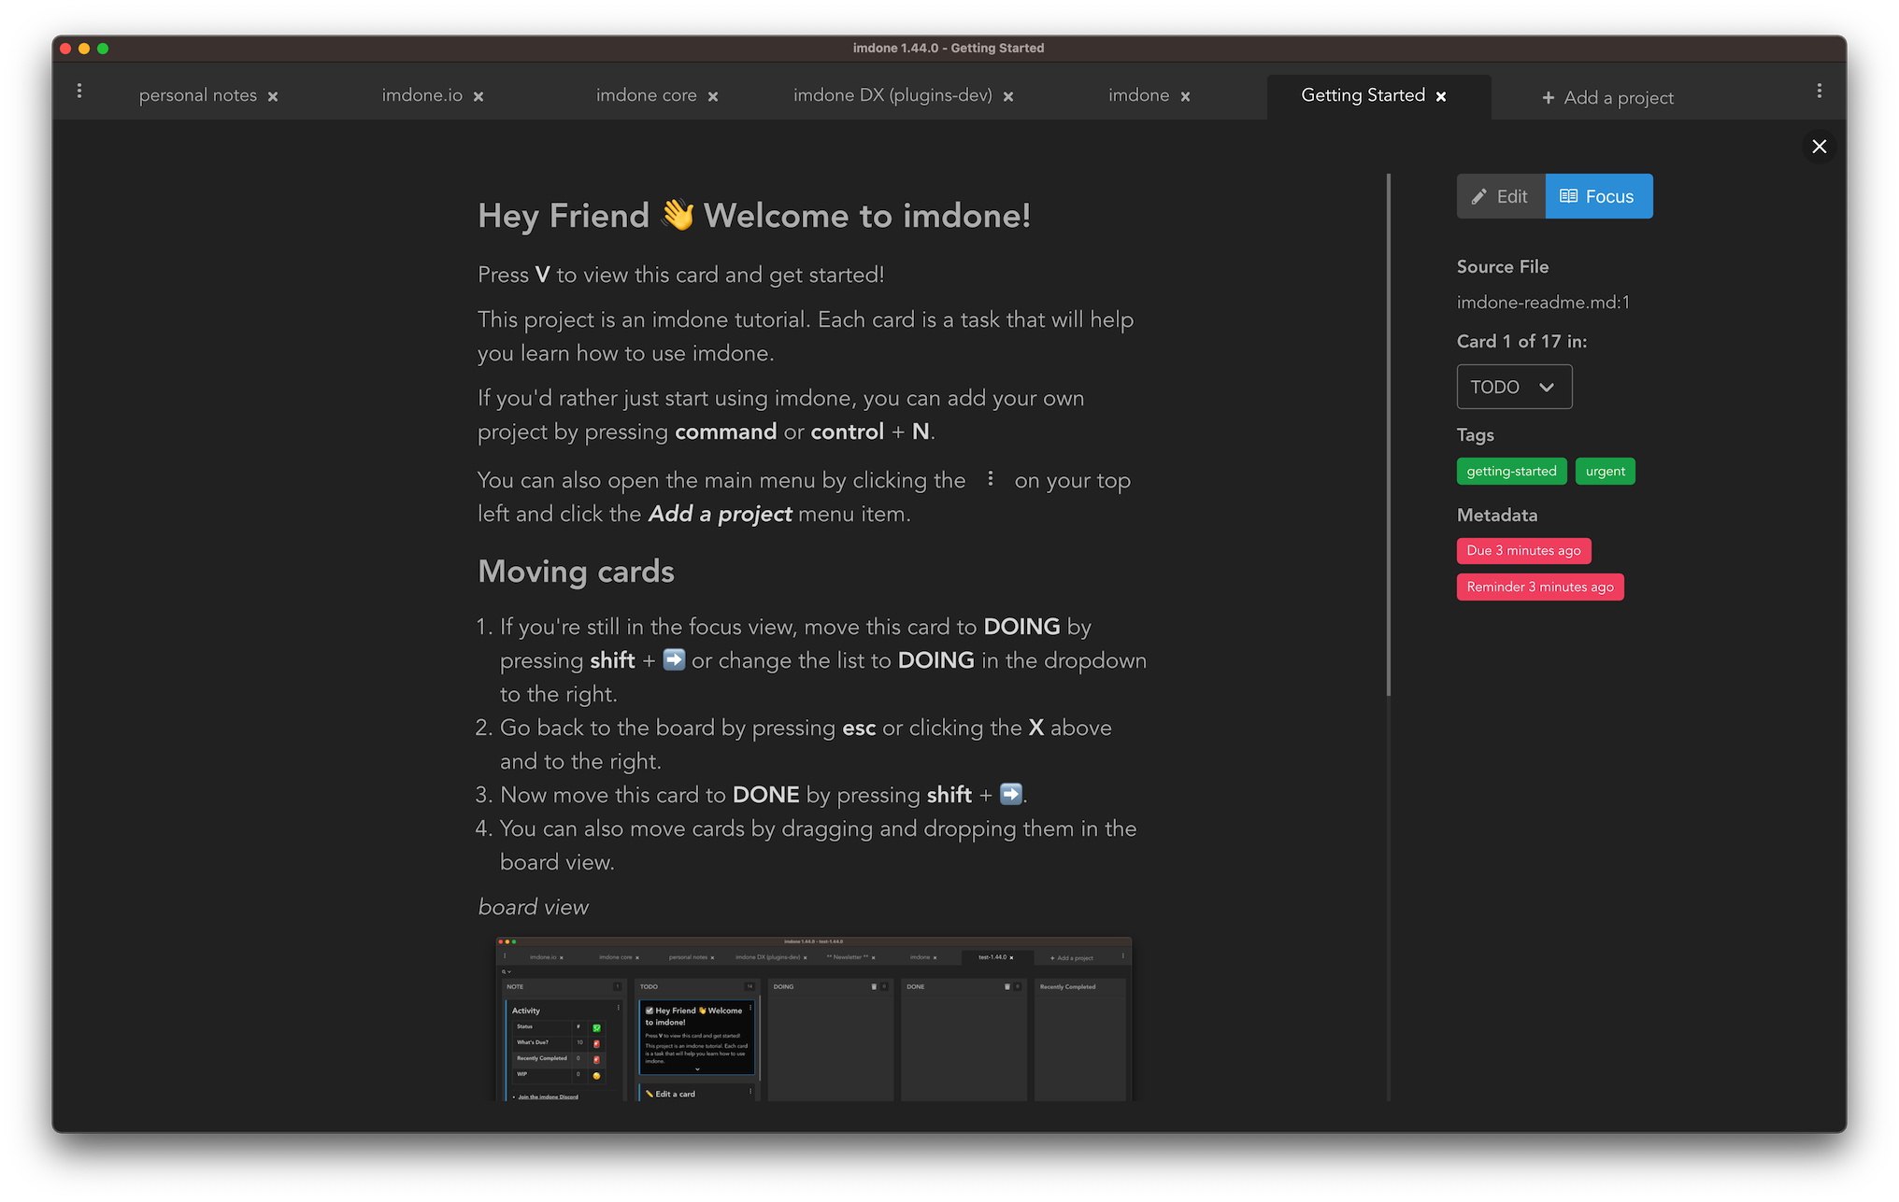
Task: Click the reader icon on the Focus button
Action: pos(1569,196)
